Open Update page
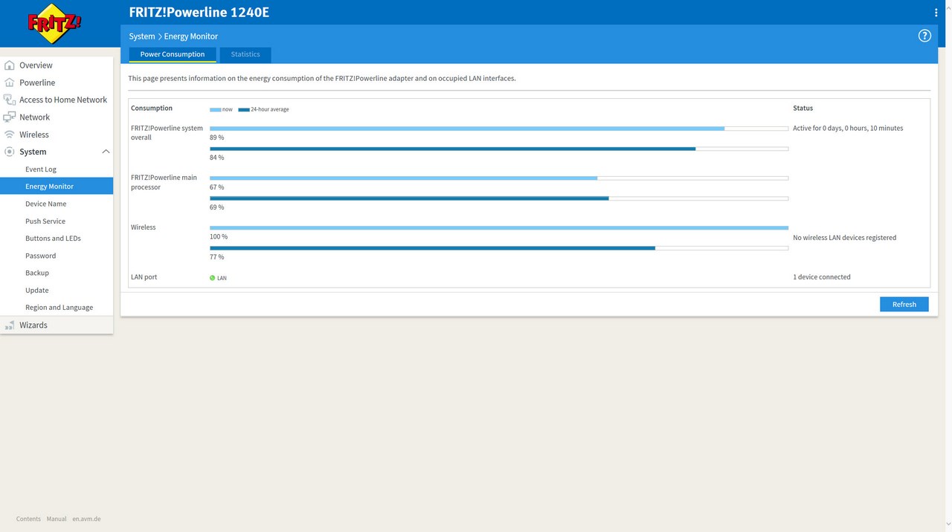Image resolution: width=952 pixels, height=532 pixels. [37, 291]
